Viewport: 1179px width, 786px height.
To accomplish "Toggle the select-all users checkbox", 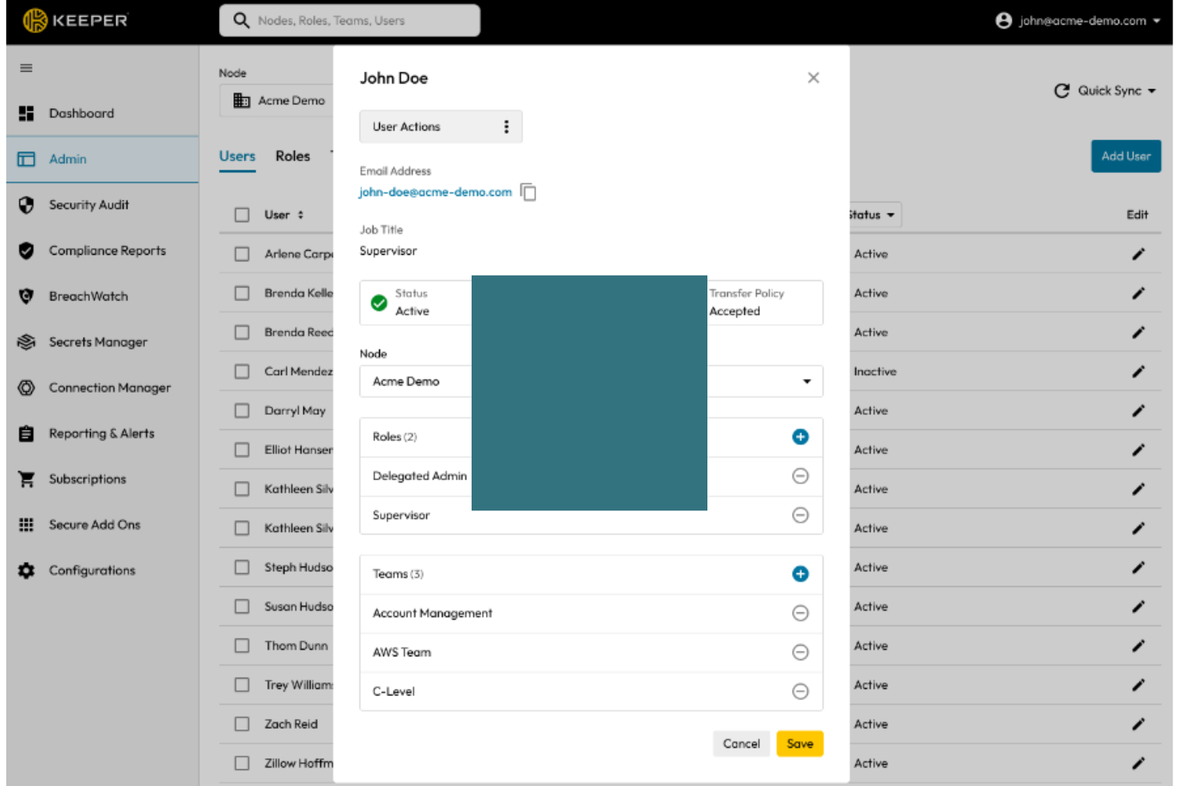I will pyautogui.click(x=242, y=215).
